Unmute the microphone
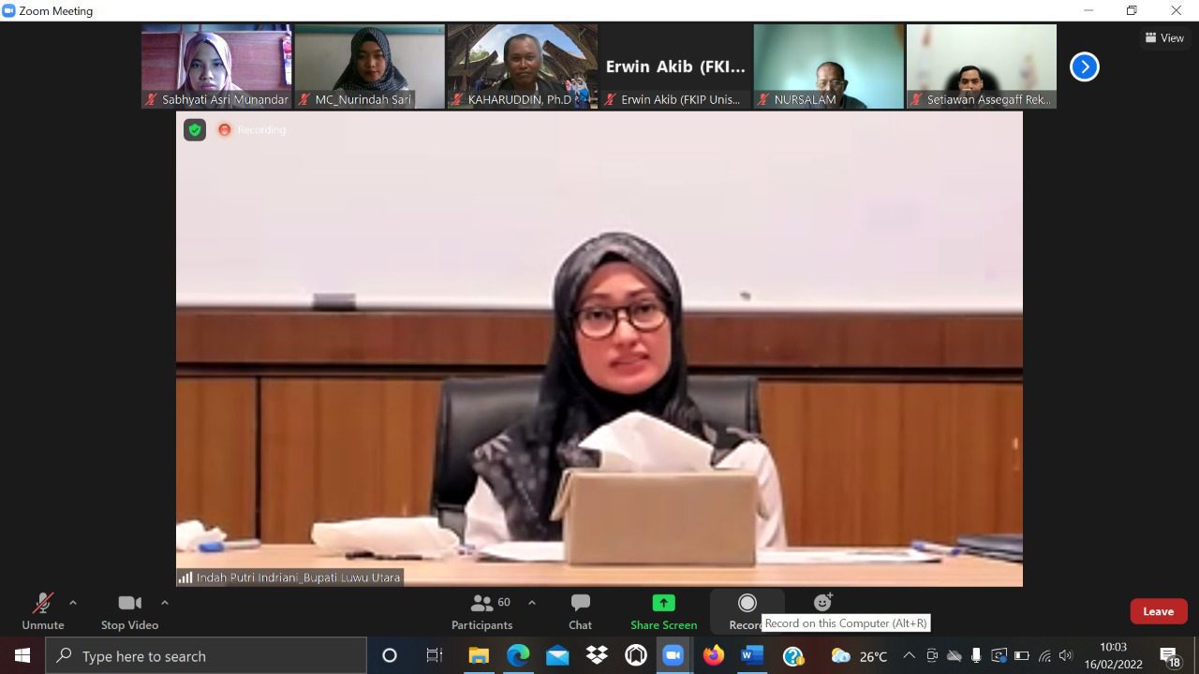The height and width of the screenshot is (674, 1199). click(x=43, y=611)
